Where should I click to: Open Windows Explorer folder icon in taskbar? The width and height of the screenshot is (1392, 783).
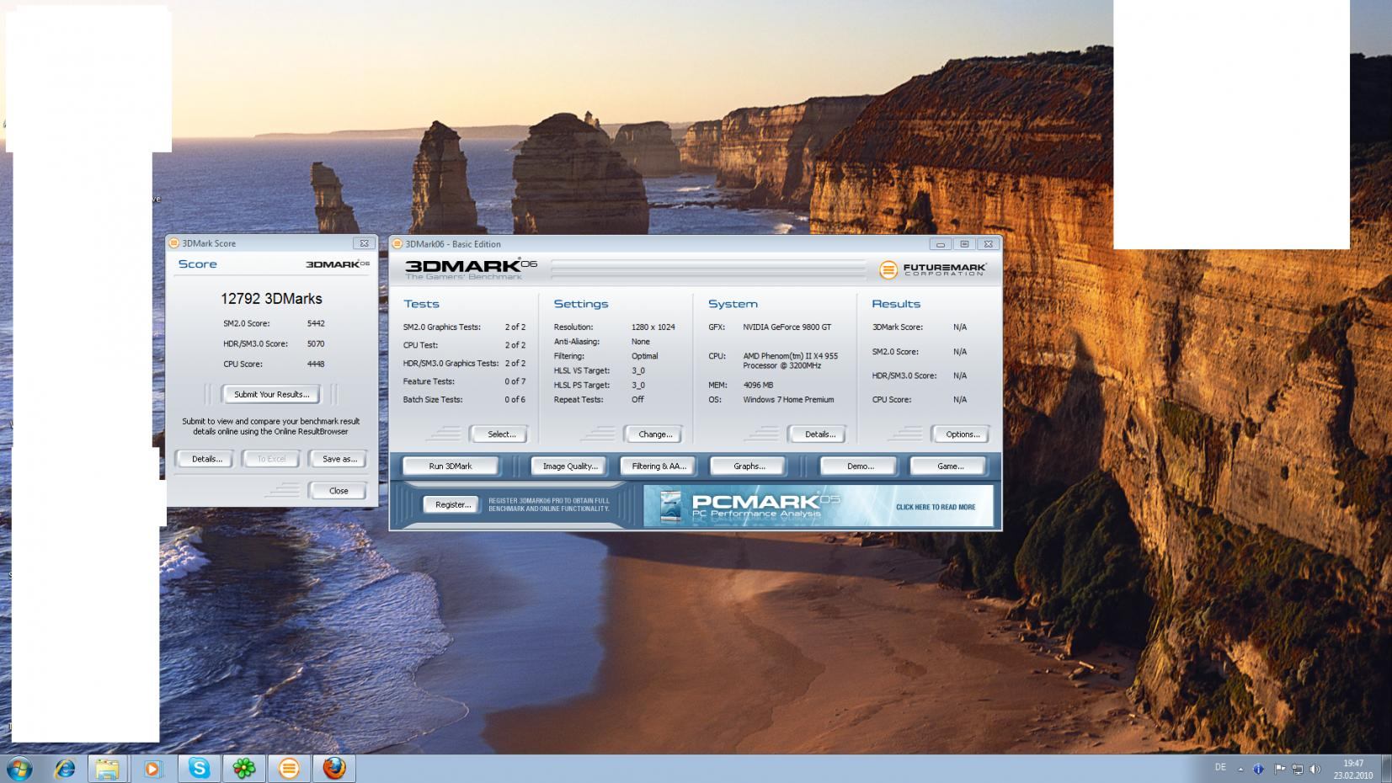pyautogui.click(x=107, y=769)
